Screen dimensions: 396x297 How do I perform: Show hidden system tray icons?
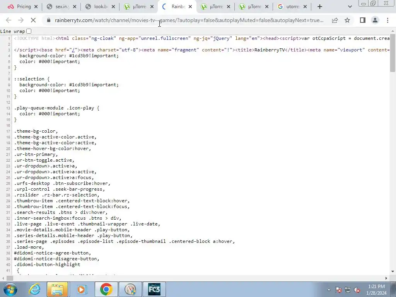click(x=329, y=290)
